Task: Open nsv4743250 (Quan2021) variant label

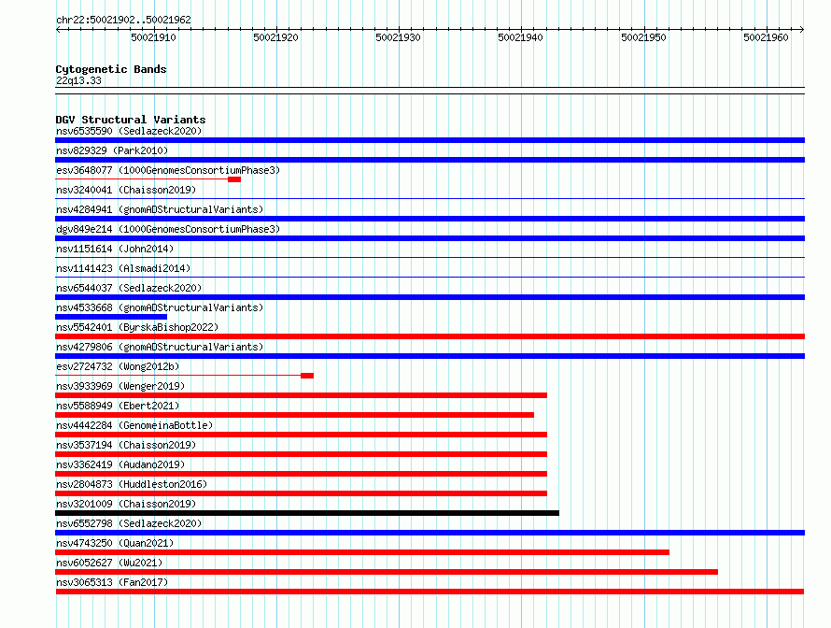Action: point(115,543)
